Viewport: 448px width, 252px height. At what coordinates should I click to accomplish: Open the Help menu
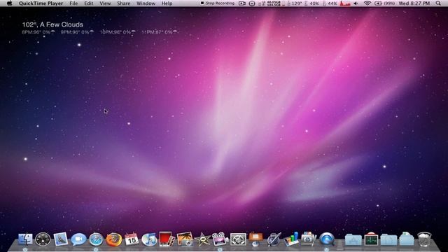(x=167, y=3)
